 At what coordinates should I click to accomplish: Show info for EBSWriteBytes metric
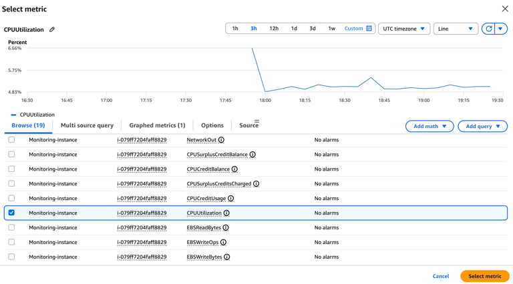pos(226,257)
